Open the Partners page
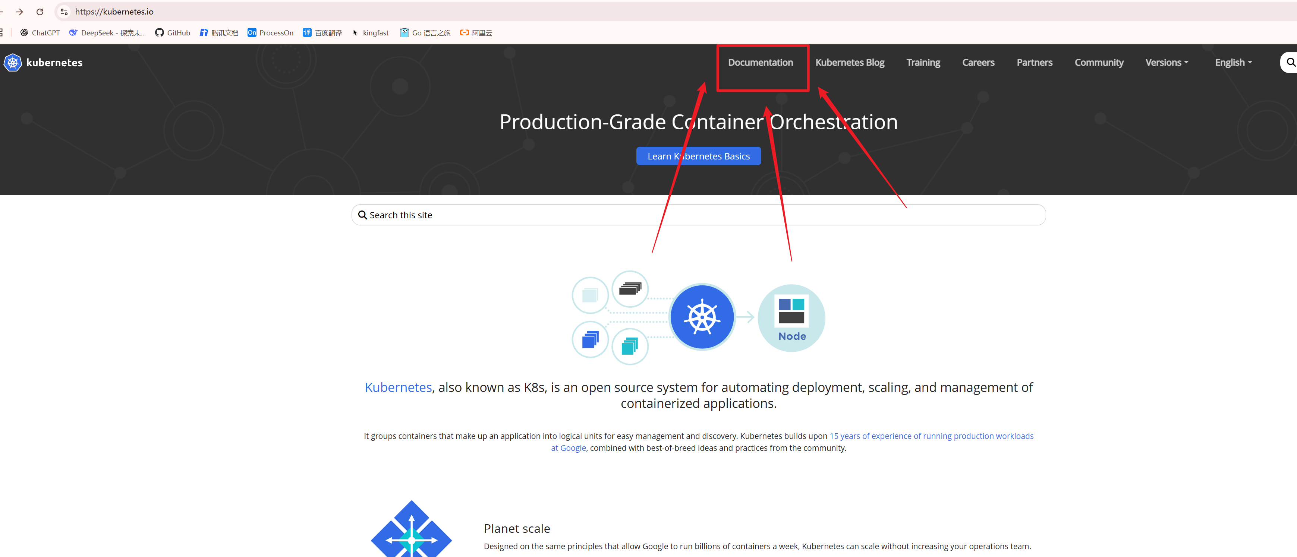1297x557 pixels. pos(1034,62)
